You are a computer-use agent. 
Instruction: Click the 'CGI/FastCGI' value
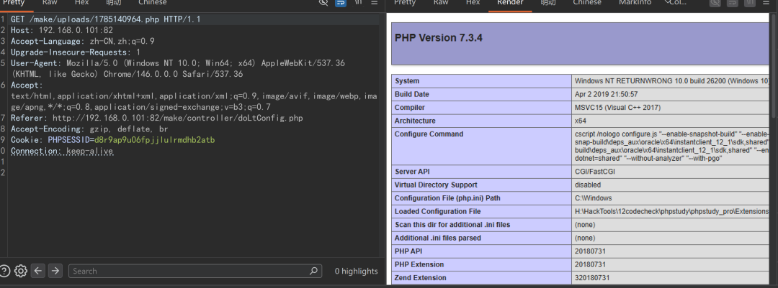tap(596, 172)
